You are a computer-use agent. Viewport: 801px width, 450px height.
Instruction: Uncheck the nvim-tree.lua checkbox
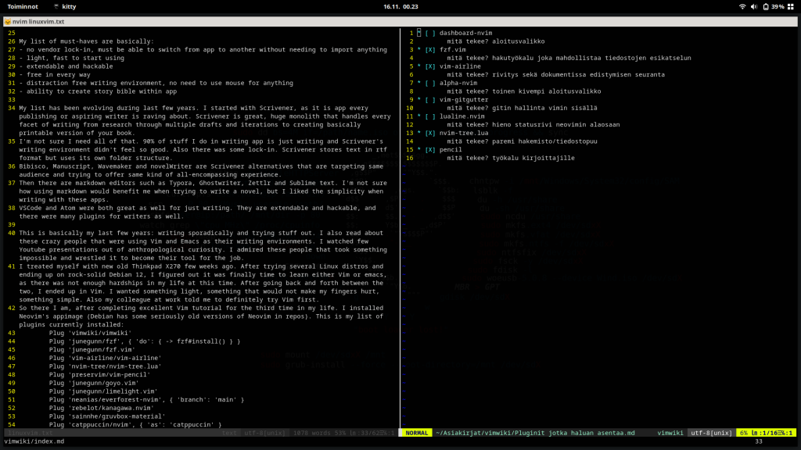pos(430,133)
